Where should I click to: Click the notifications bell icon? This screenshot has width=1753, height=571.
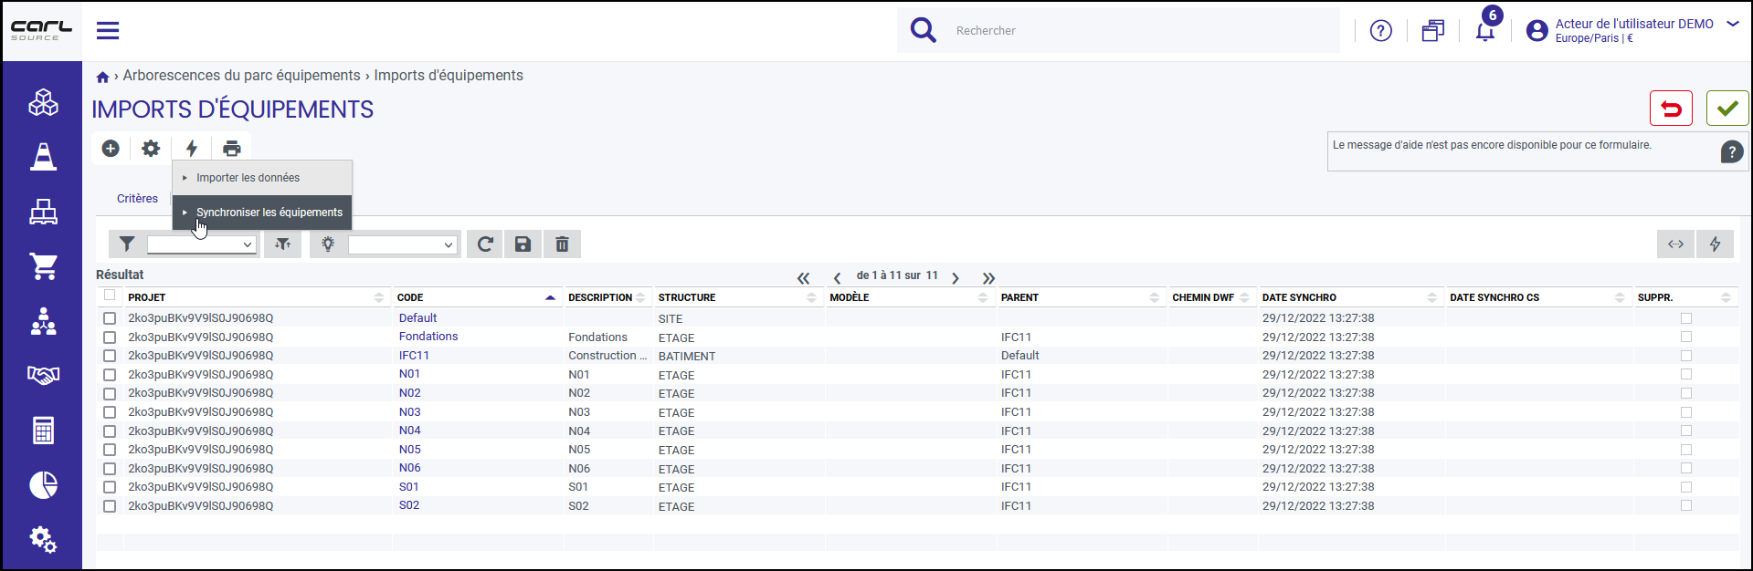click(1485, 32)
